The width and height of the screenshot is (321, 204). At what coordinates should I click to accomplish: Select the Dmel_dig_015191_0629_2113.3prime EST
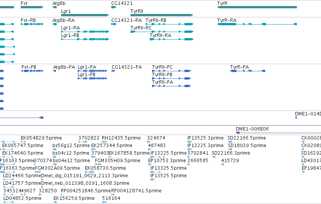[x=42, y=179]
